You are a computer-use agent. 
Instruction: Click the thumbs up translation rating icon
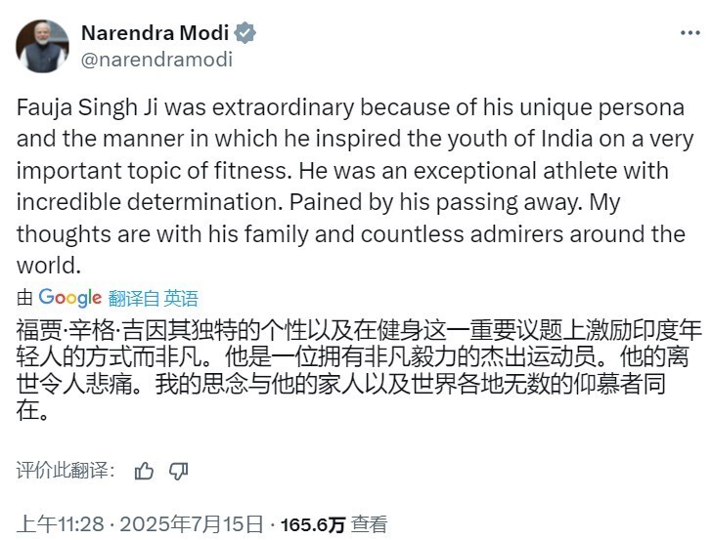pyautogui.click(x=144, y=471)
